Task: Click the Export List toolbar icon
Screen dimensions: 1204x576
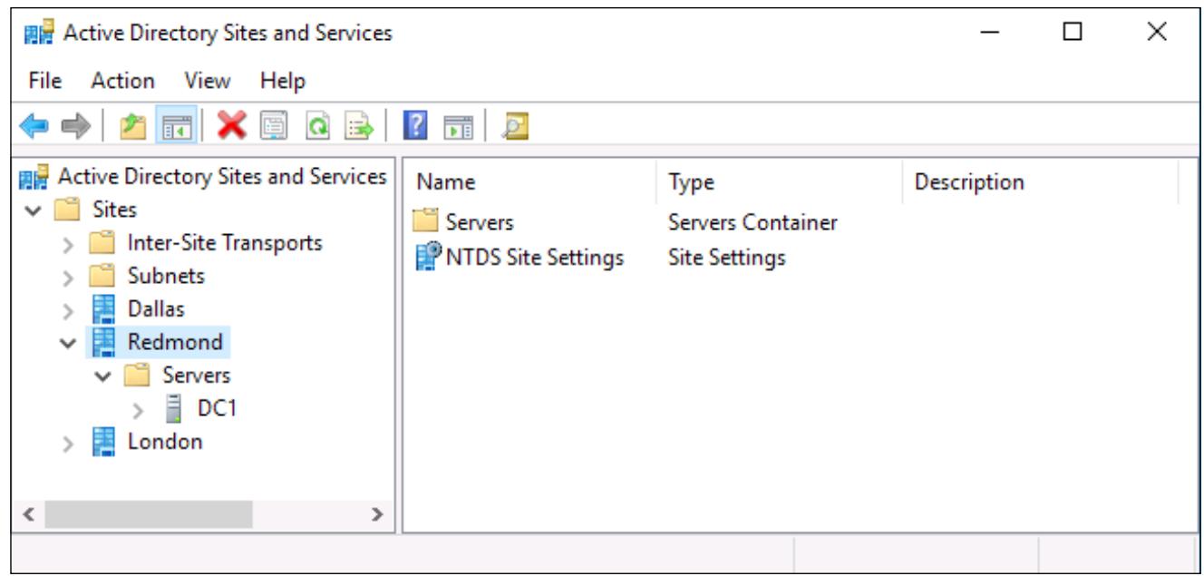Action: (x=360, y=126)
